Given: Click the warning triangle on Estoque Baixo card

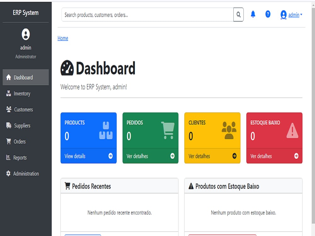Looking at the screenshot, I should (292, 131).
